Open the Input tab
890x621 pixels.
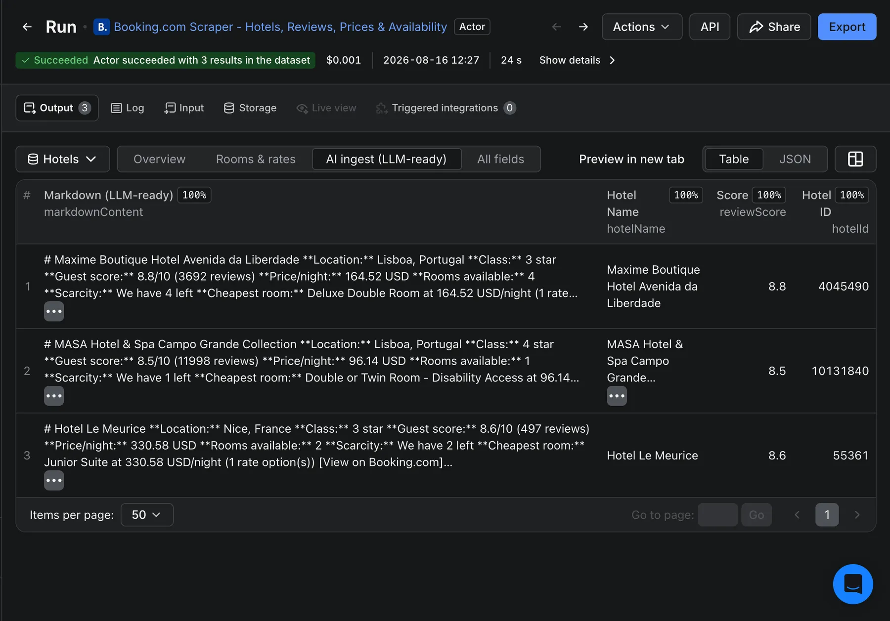184,108
